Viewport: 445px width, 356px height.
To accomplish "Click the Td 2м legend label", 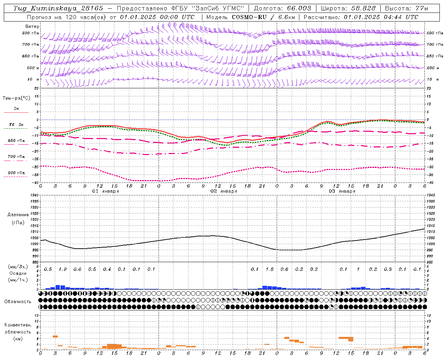I will tap(16, 124).
